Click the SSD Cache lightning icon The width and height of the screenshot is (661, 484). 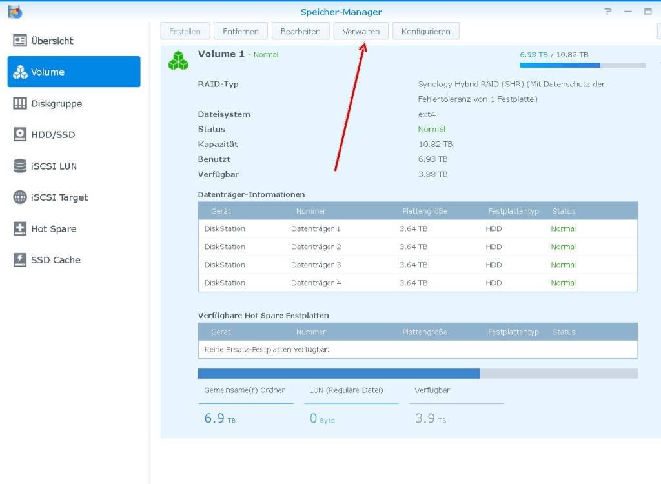(x=20, y=259)
